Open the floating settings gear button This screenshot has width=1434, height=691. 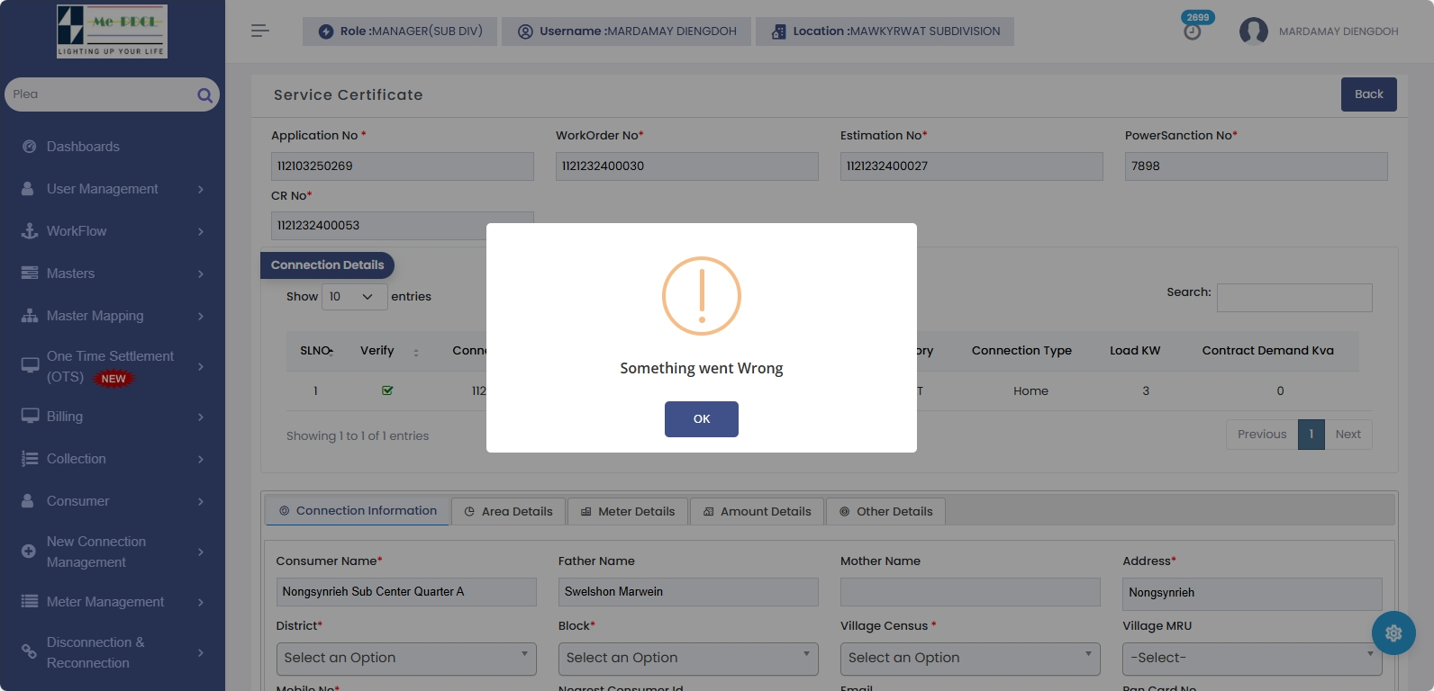[x=1393, y=633]
